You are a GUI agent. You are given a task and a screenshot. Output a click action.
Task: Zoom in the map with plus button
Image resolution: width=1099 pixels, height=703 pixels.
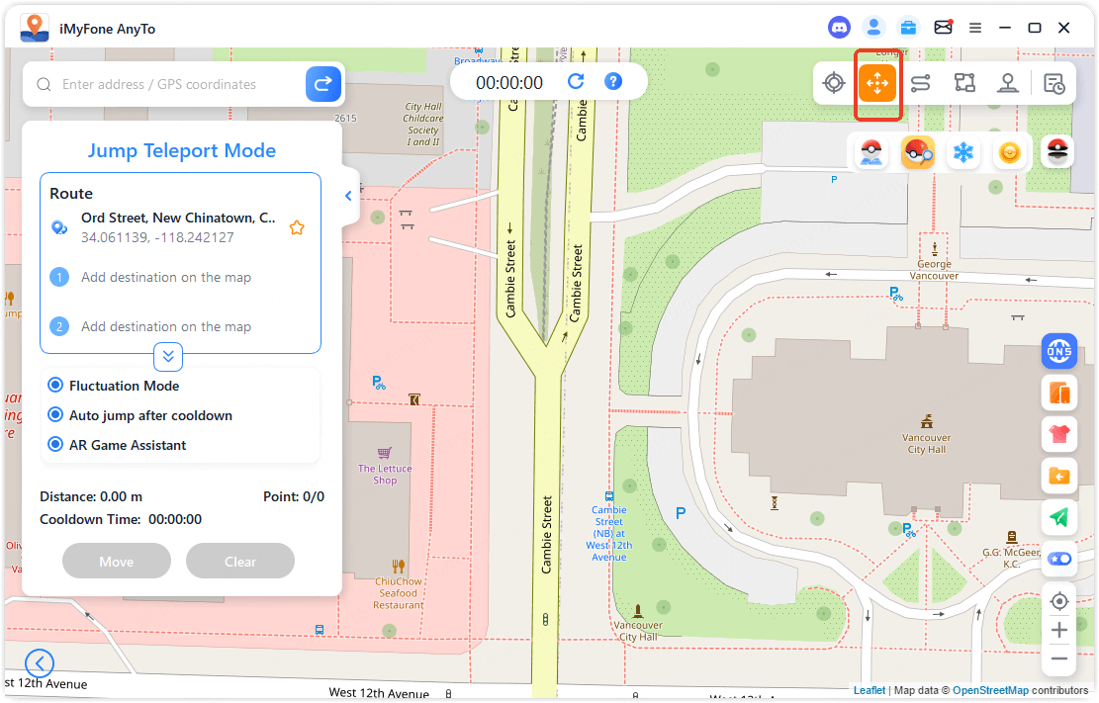click(1059, 630)
